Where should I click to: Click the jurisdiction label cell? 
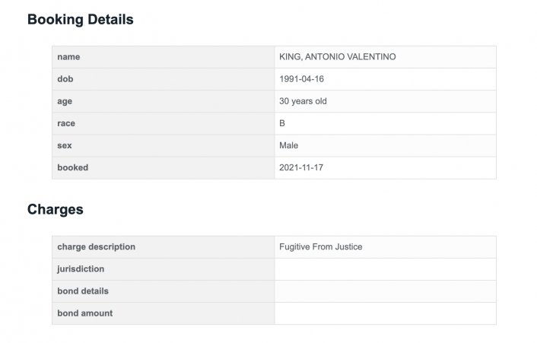(164, 269)
